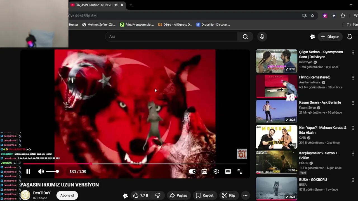Toggle subtitles with the captions icon
Image resolution: width=358 pixels, height=201 pixels.
tap(204, 171)
